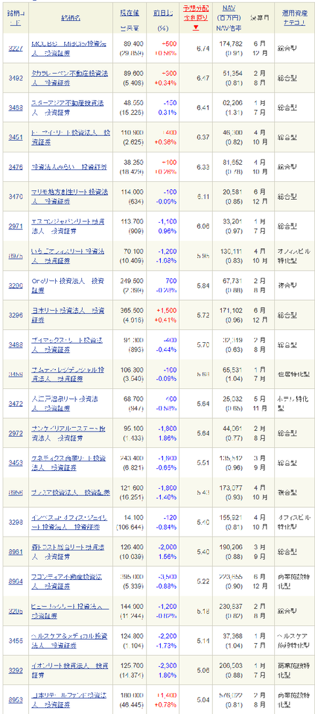This screenshot has width=315, height=714.
Task: Open インベスコ・オフィス・ジェイリート name link
Action: [69, 523]
